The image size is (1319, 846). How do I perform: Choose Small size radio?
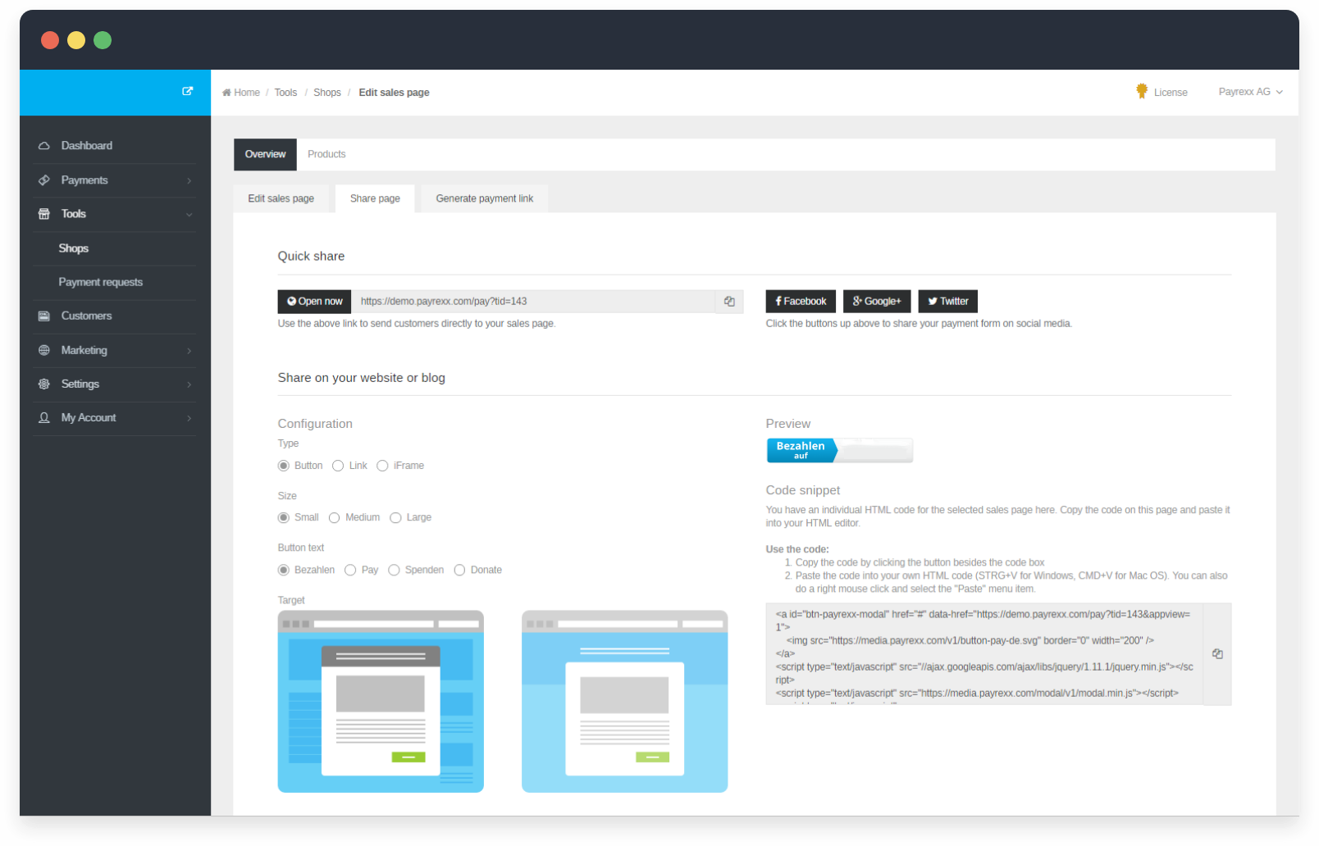(x=284, y=517)
